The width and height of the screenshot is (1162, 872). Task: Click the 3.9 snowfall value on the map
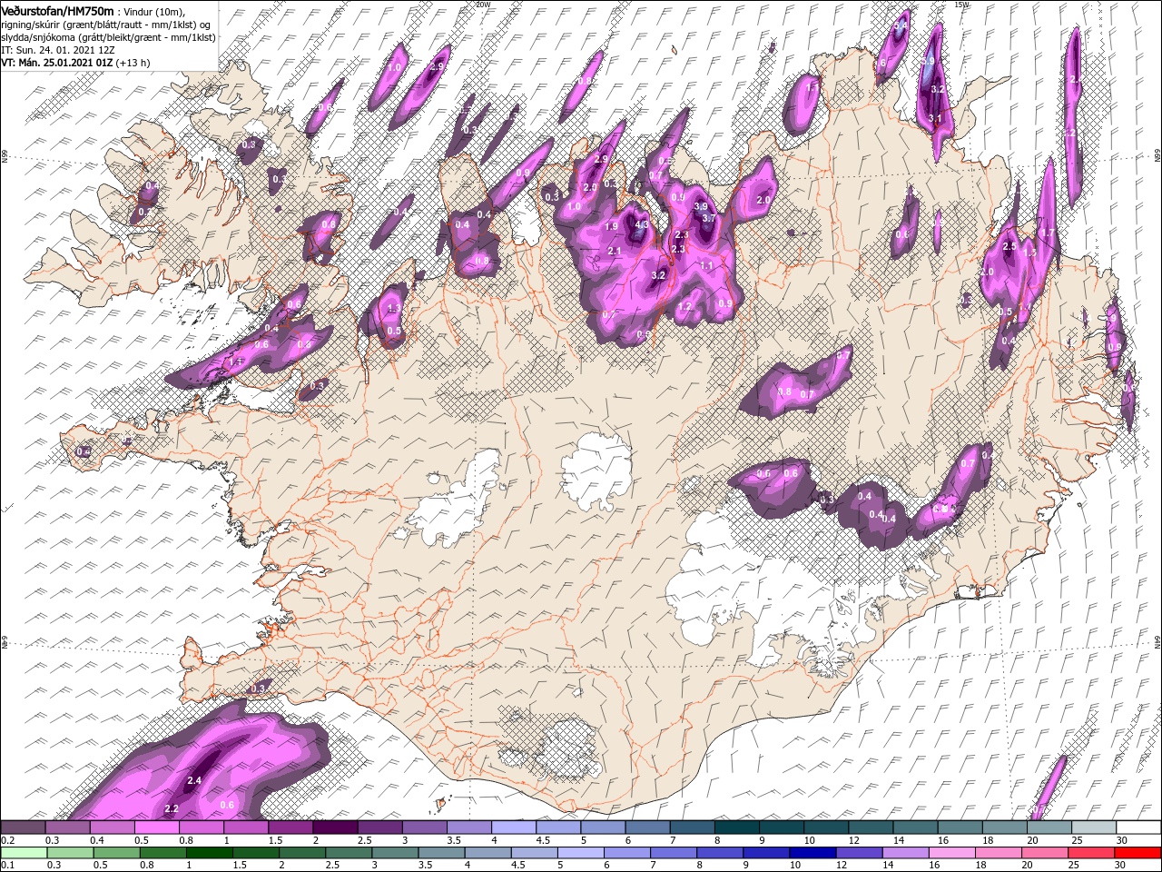pos(700,207)
